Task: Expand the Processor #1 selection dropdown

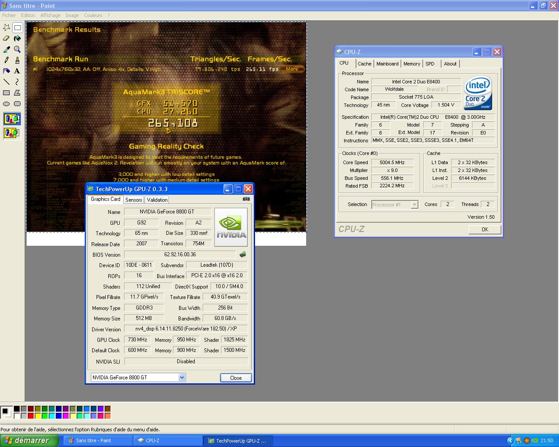Action: [414, 204]
